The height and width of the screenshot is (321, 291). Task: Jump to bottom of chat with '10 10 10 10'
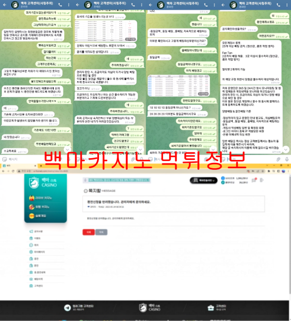click(213, 149)
